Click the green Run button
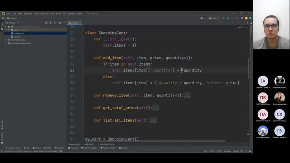Screen dimensions: 290x163 coord(223,18)
